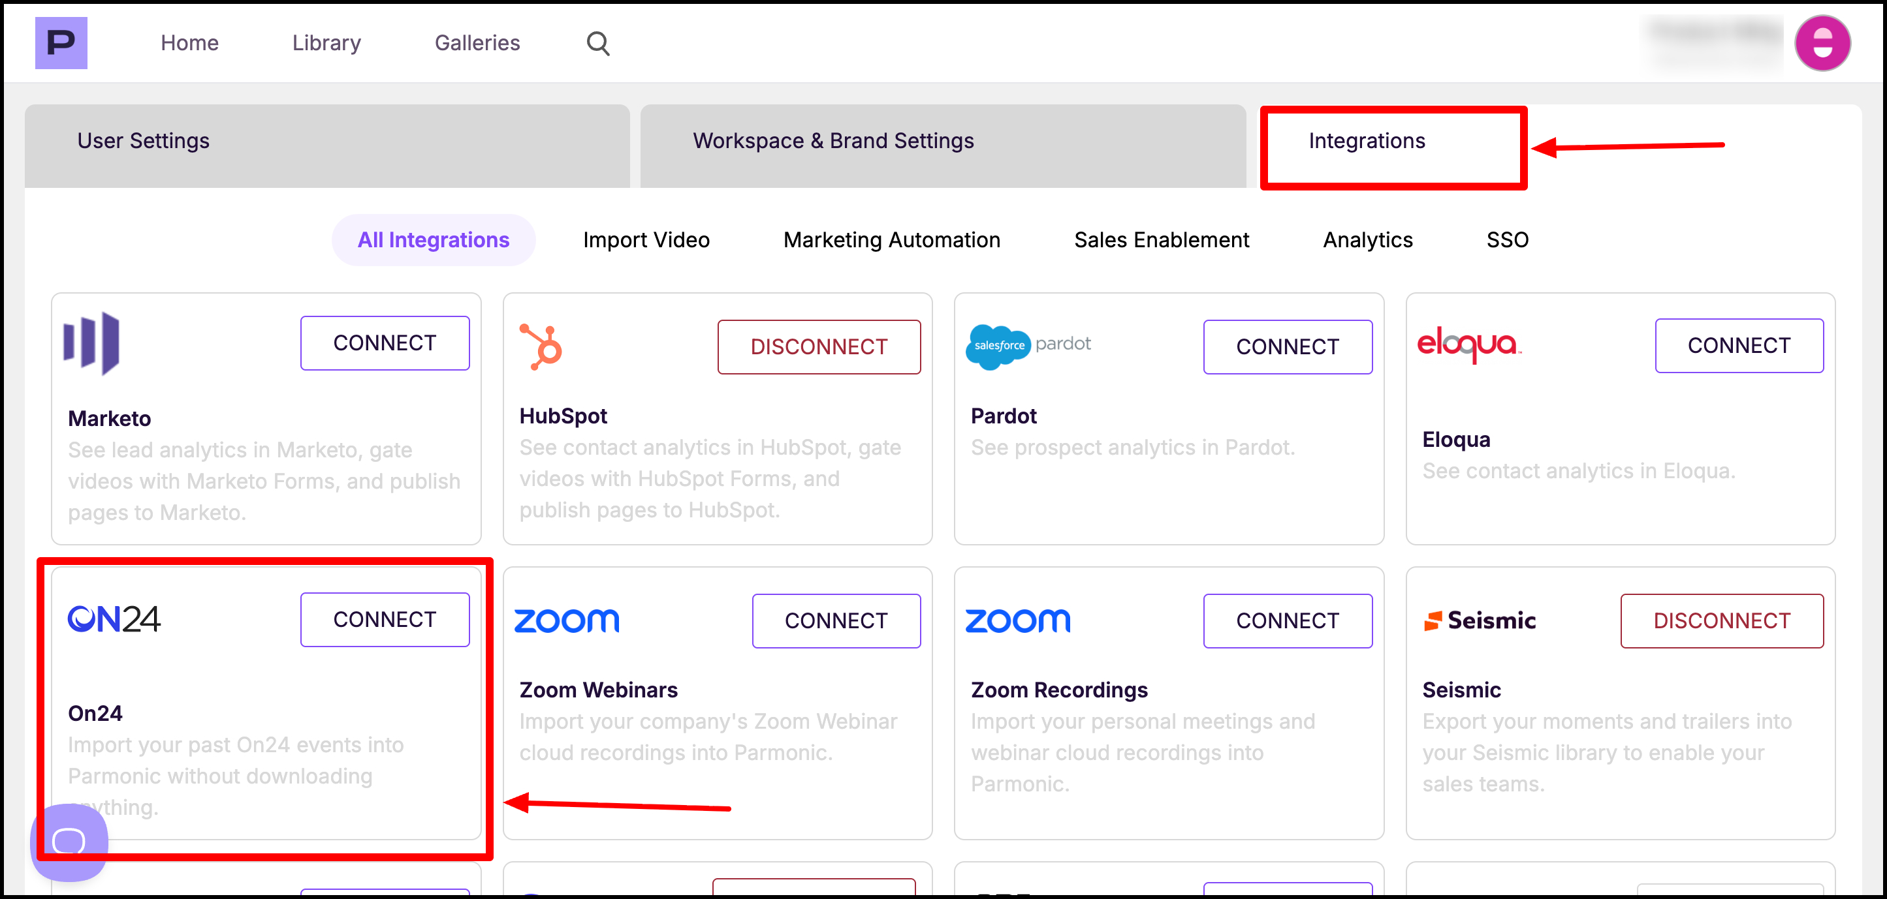Click the Seismic logo
Image resolution: width=1887 pixels, height=899 pixels.
[1479, 620]
